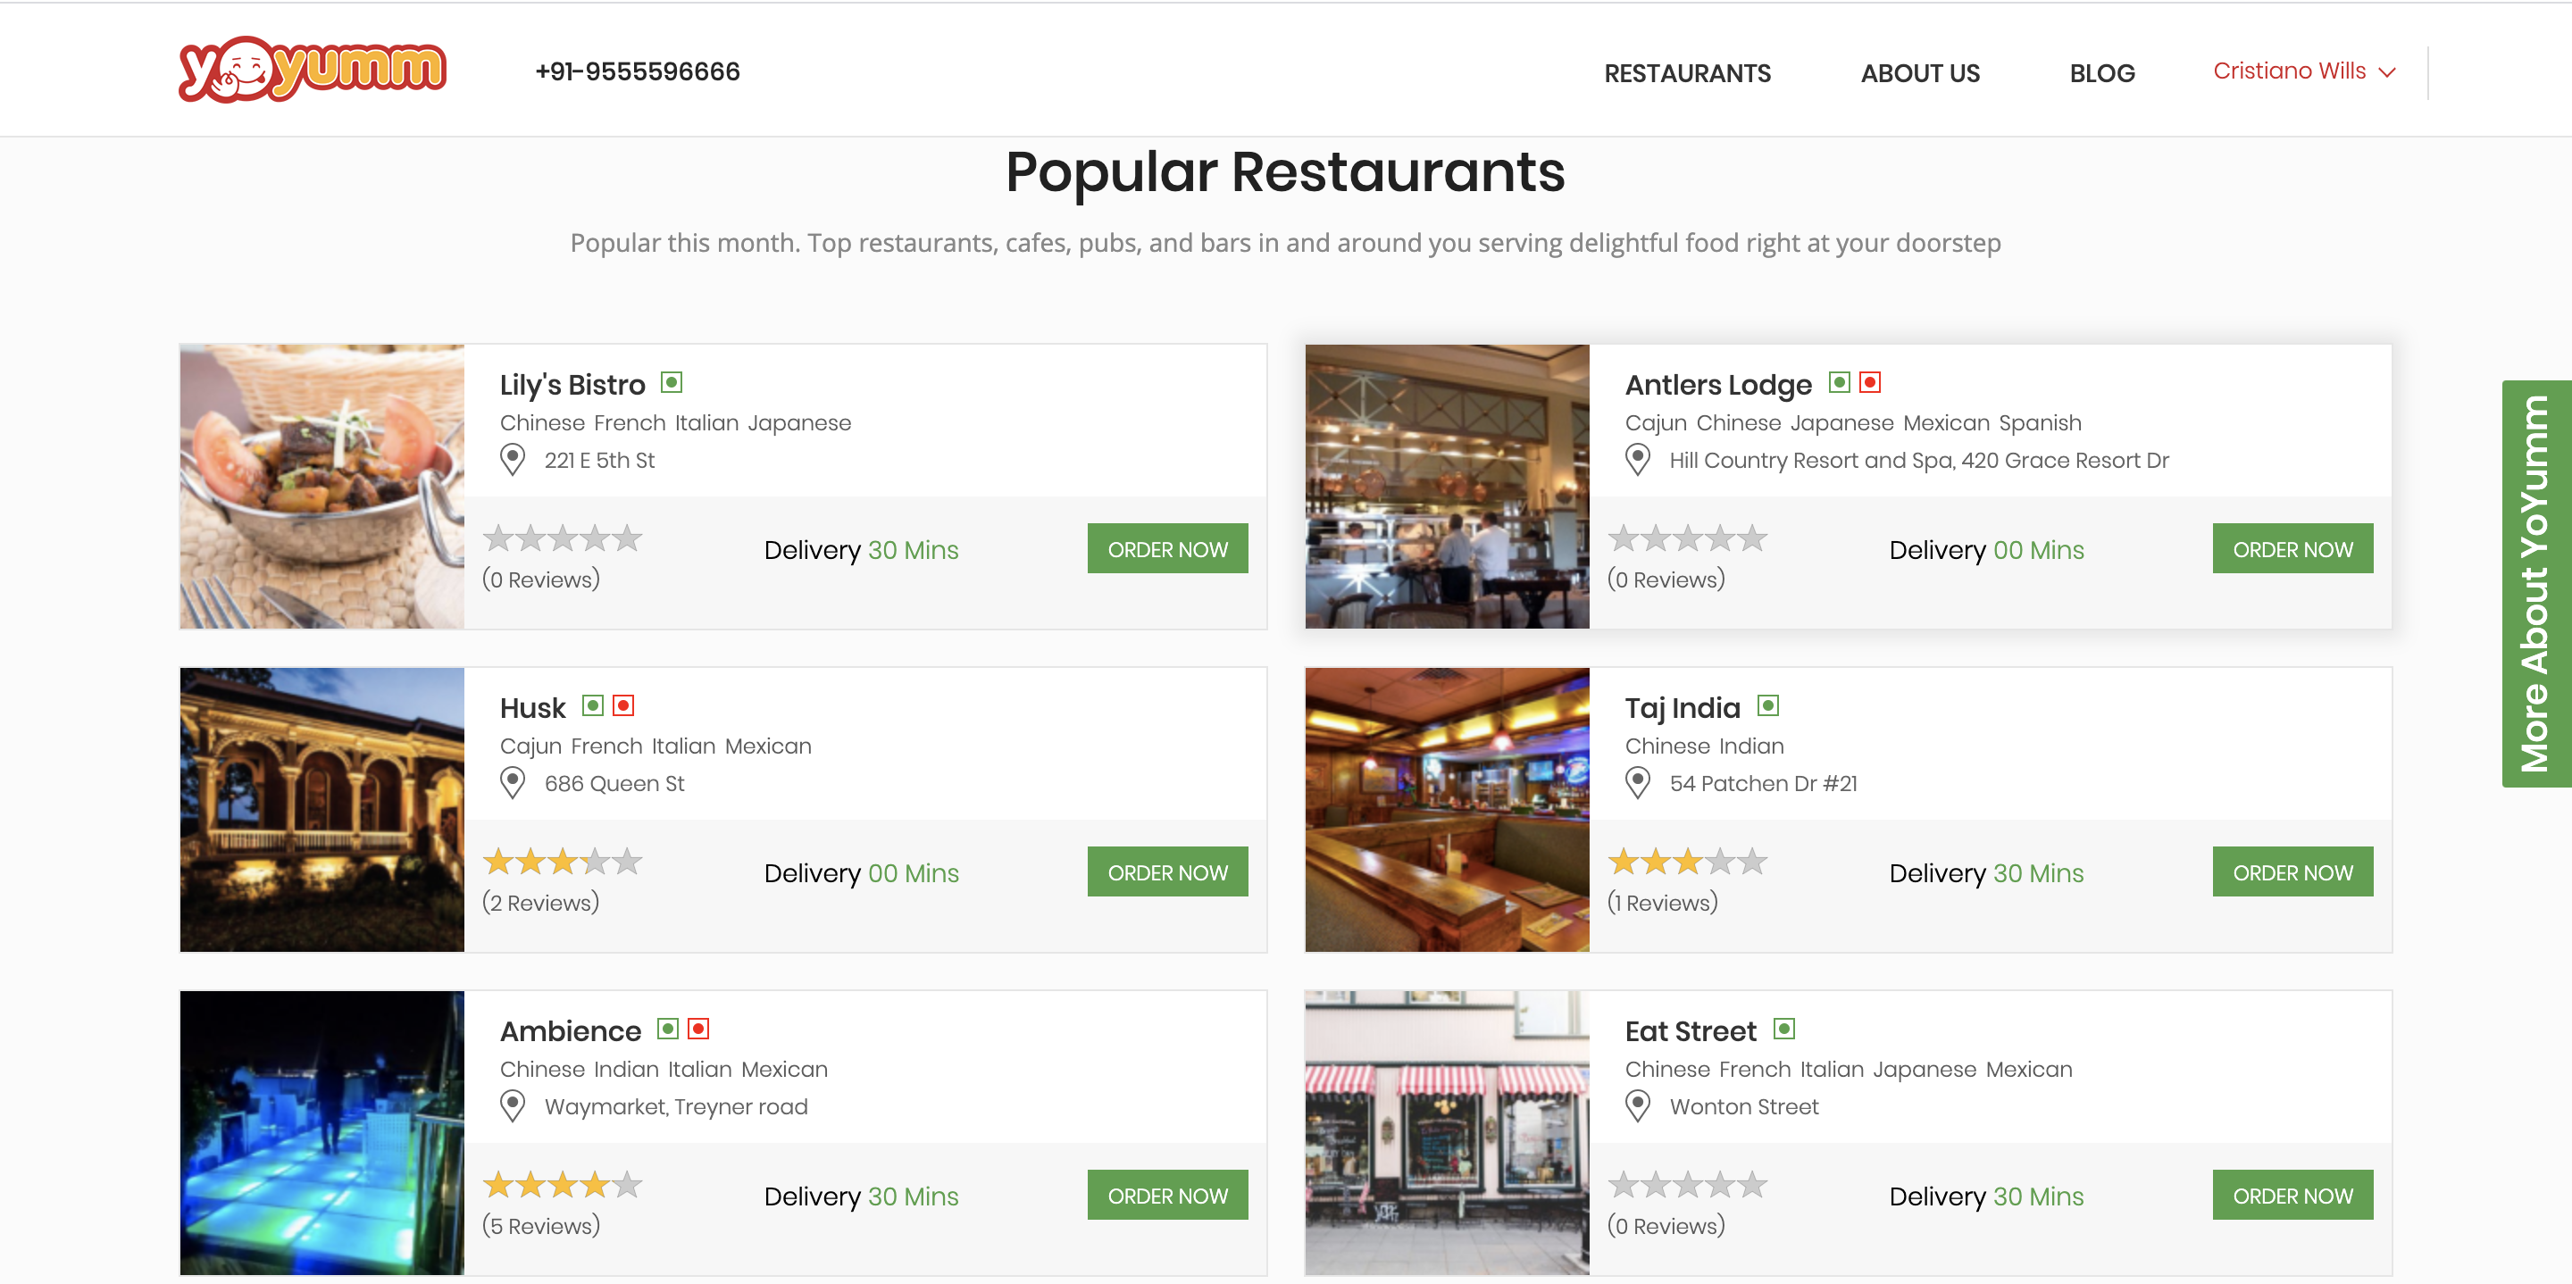Click the location pin beside 221 E 5th St
Image resolution: width=2572 pixels, height=1284 pixels.
pos(513,460)
